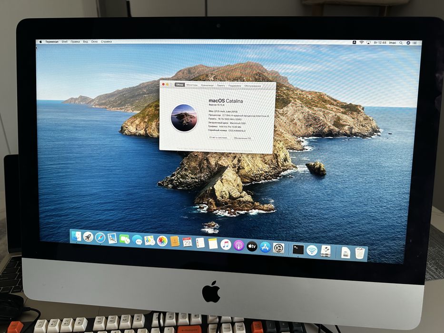
Task: Select the Обзор tab
Action: 179,85
